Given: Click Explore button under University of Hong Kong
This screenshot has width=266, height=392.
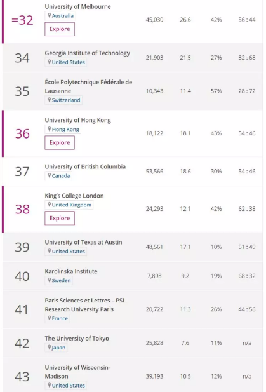Looking at the screenshot, I should pyautogui.click(x=60, y=142).
